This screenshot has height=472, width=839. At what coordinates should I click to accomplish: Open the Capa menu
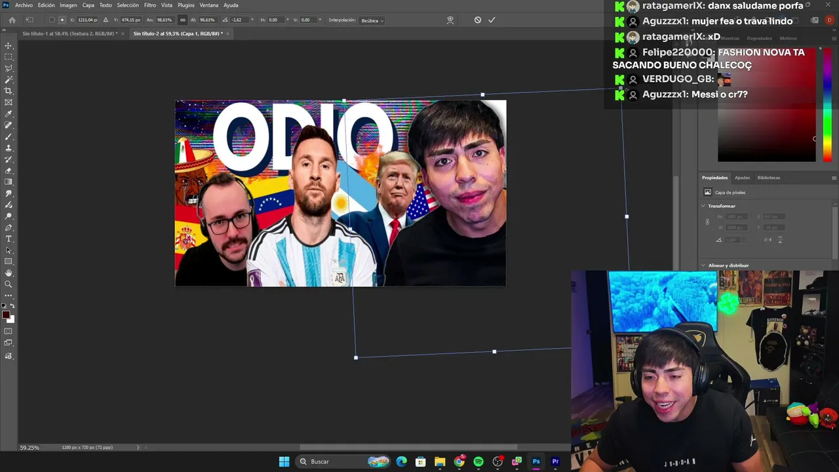[88, 5]
